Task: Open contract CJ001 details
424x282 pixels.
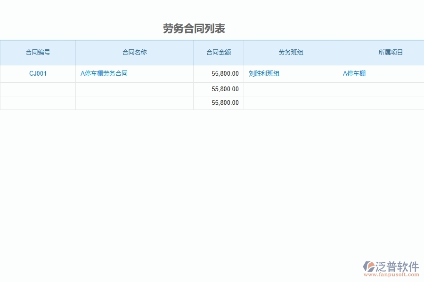Action: [x=38, y=73]
